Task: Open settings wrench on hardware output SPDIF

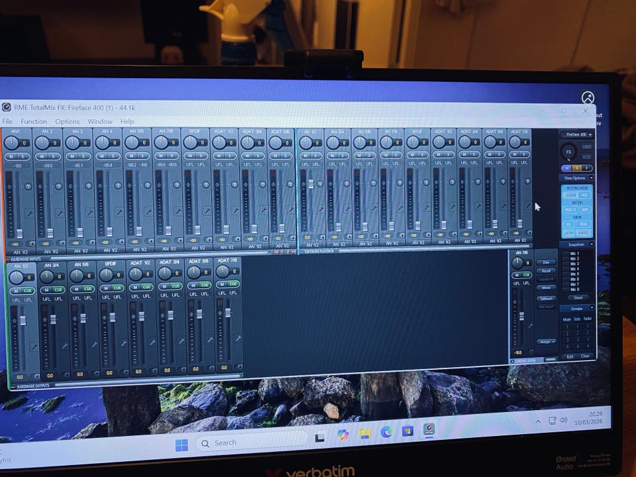Action: point(123,343)
